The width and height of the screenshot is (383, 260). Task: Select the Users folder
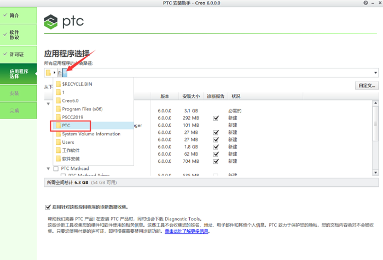pyautogui.click(x=68, y=142)
